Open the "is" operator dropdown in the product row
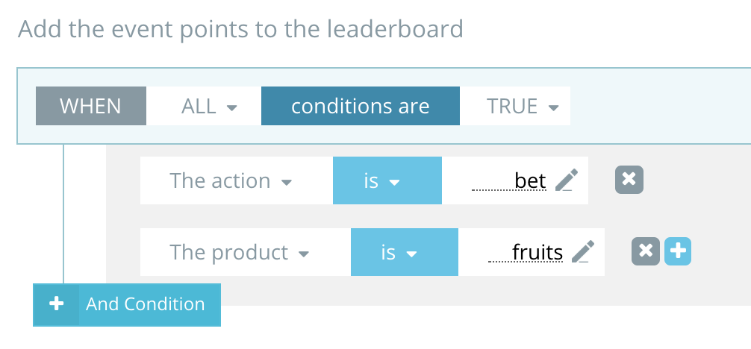This screenshot has height=349, width=751. pos(399,253)
